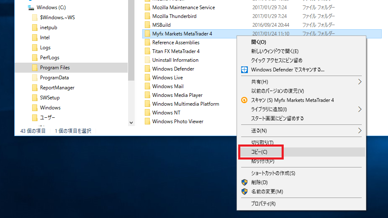Select Logs in the navigation tree
The height and width of the screenshot is (218, 388).
click(45, 48)
